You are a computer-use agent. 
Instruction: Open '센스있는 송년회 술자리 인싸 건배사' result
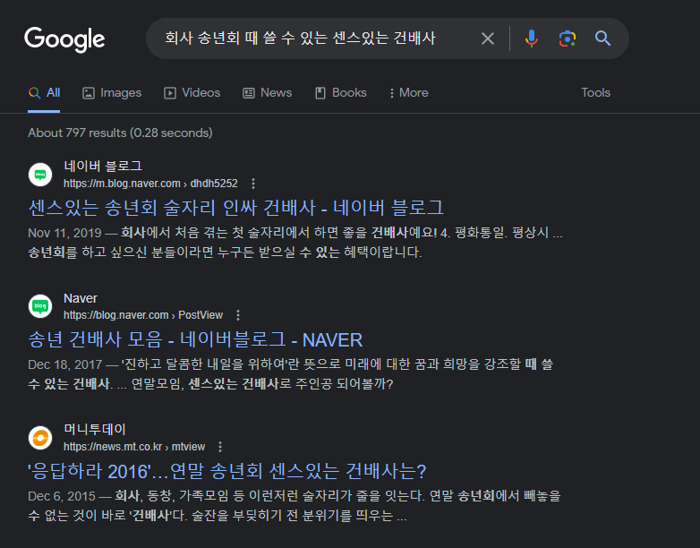pos(235,208)
